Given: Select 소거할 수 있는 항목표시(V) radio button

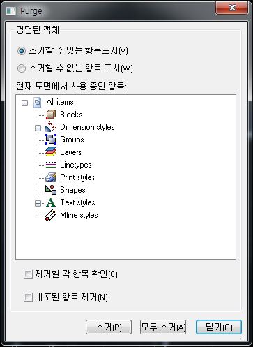Looking at the screenshot, I should click(22, 51).
